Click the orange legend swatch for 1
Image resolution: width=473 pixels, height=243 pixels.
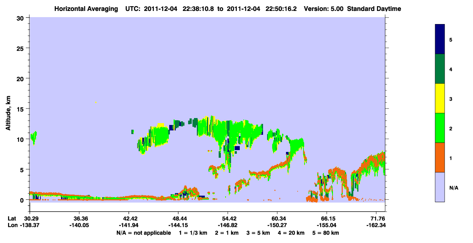440,157
